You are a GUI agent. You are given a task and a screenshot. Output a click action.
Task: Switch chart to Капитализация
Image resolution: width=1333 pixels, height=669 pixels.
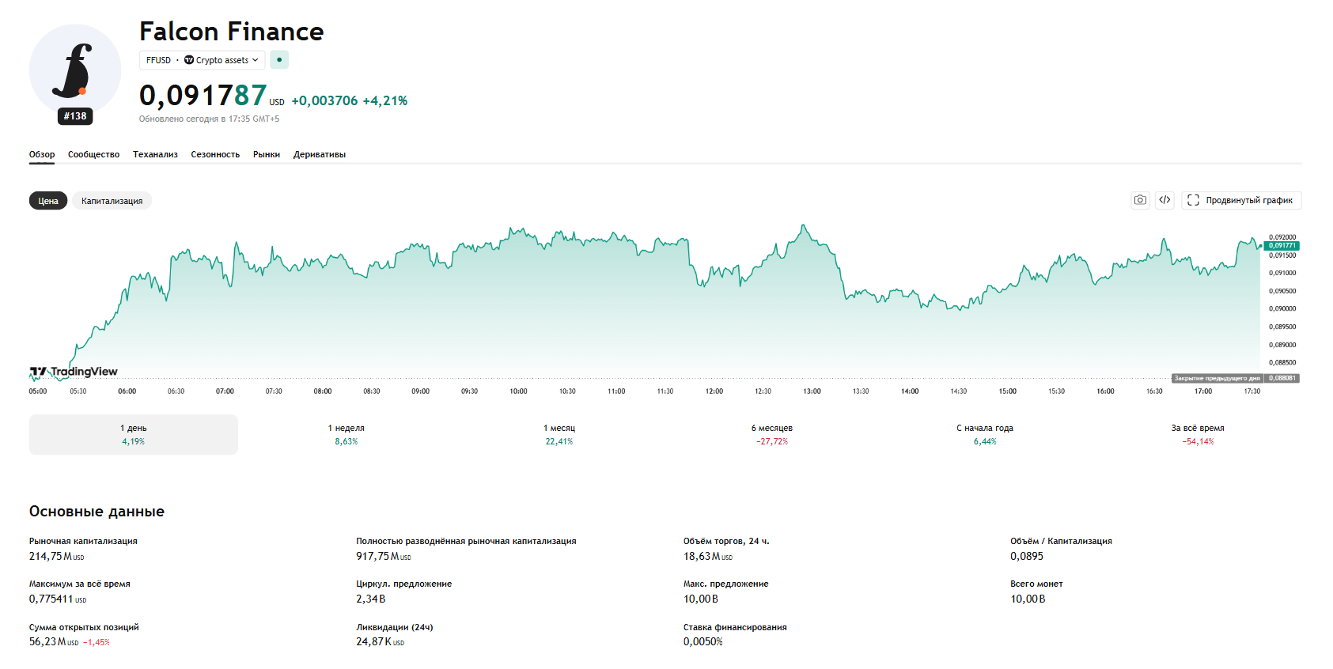point(112,201)
